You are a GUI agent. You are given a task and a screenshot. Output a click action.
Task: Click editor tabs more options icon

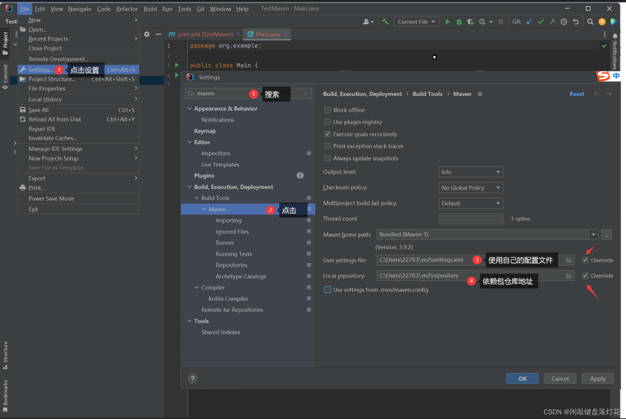click(605, 34)
